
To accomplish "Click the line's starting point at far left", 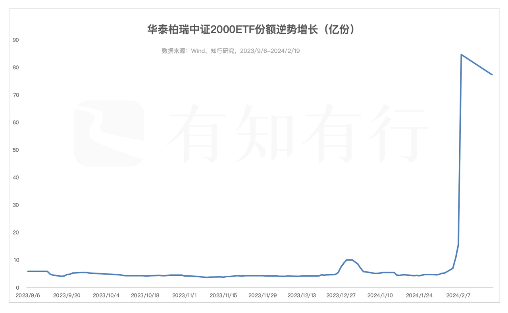I will pyautogui.click(x=28, y=271).
